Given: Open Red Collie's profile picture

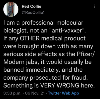Looking at the screenshot, I should click(11, 9).
